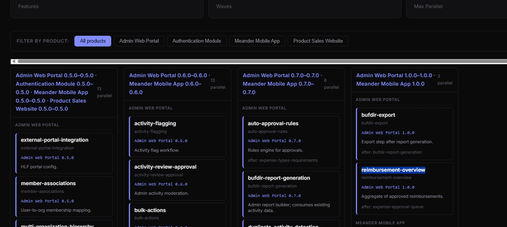The image size is (507, 227).
Task: Select the All products filter
Action: 93,41
